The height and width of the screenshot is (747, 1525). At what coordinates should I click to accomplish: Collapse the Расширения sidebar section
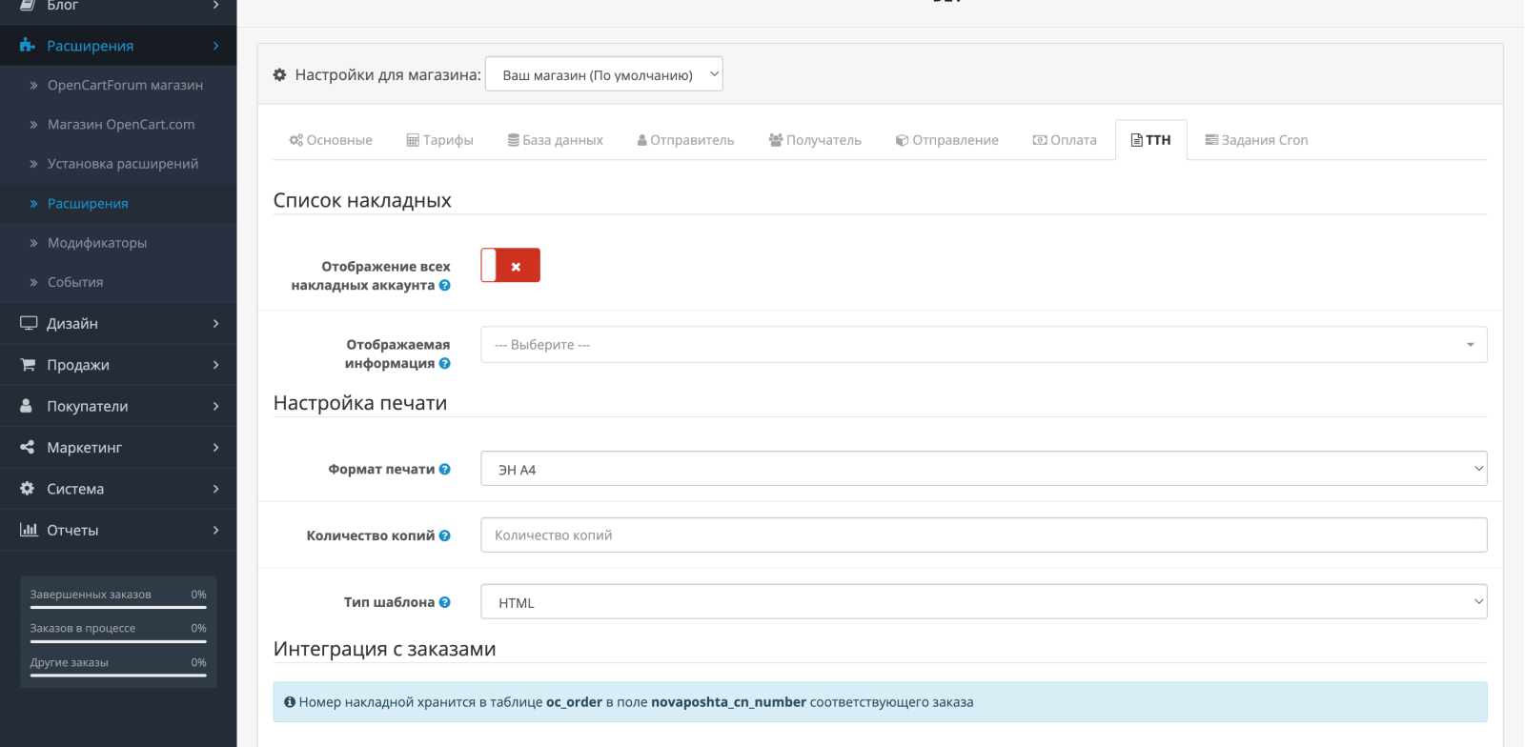118,46
